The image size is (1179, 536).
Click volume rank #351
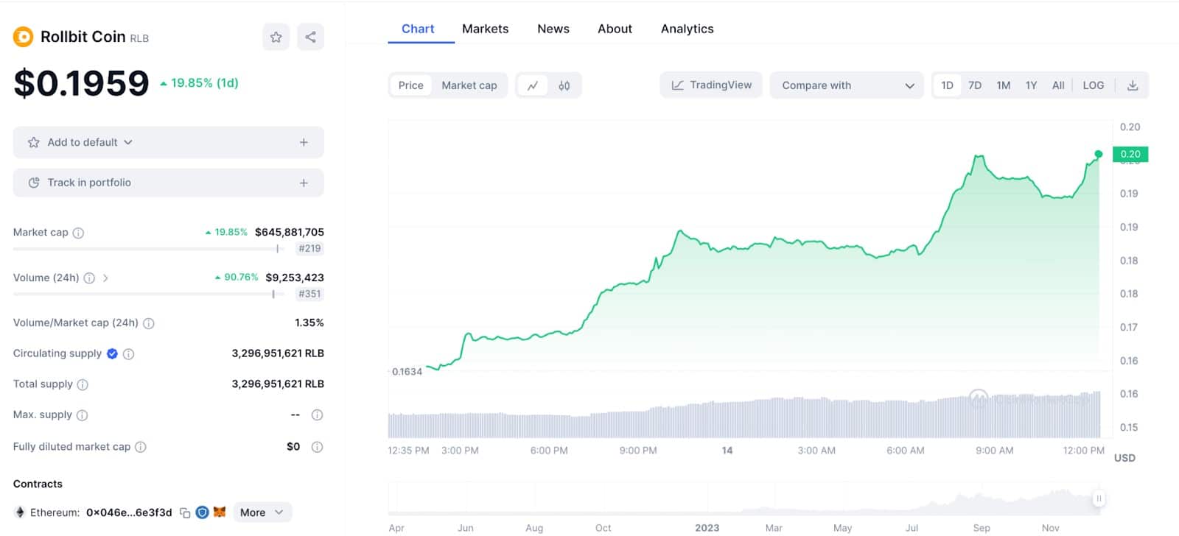pos(309,294)
